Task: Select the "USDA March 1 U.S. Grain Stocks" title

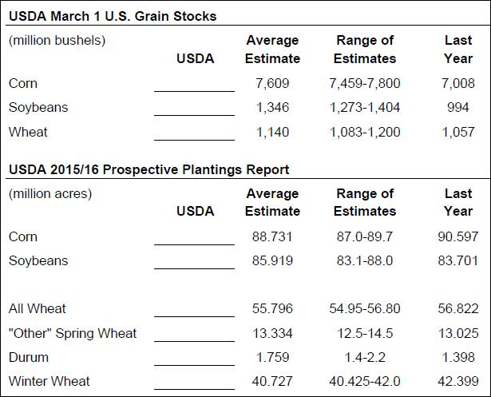Action: tap(113, 16)
